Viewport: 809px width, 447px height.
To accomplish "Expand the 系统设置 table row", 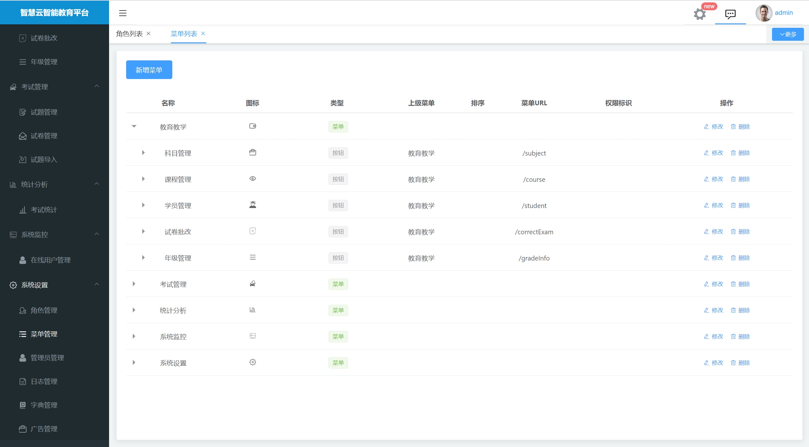I will pos(134,363).
